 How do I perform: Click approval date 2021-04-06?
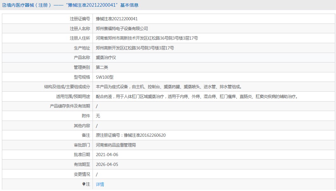pyautogui.click(x=107, y=155)
